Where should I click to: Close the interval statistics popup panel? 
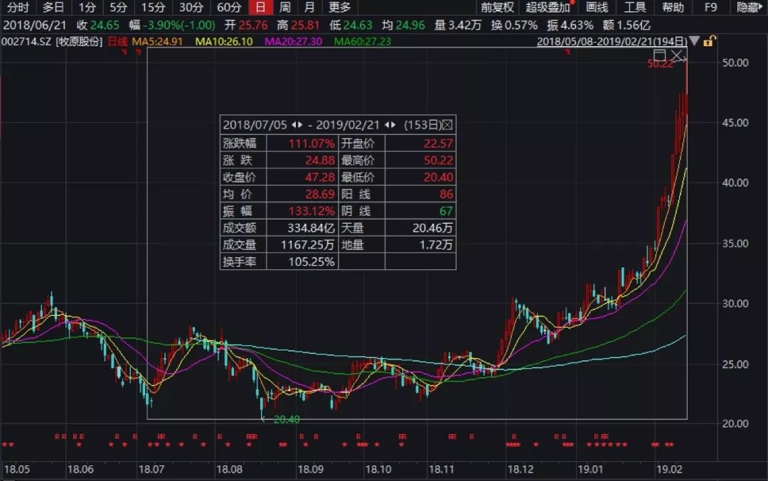pos(449,125)
